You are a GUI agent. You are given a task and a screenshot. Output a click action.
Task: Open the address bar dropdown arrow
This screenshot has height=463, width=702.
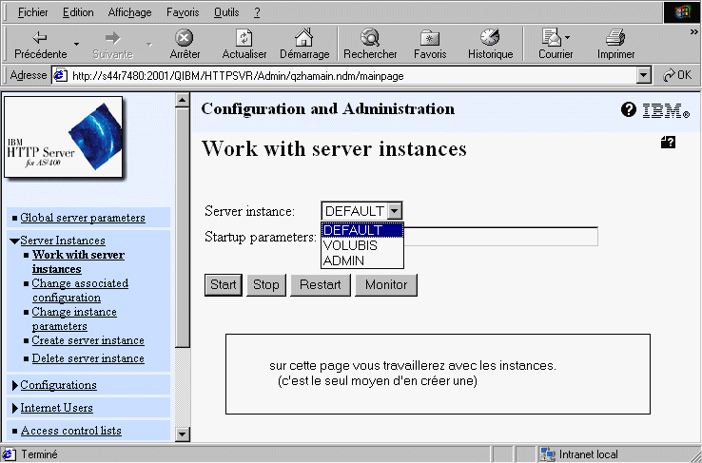click(x=643, y=76)
